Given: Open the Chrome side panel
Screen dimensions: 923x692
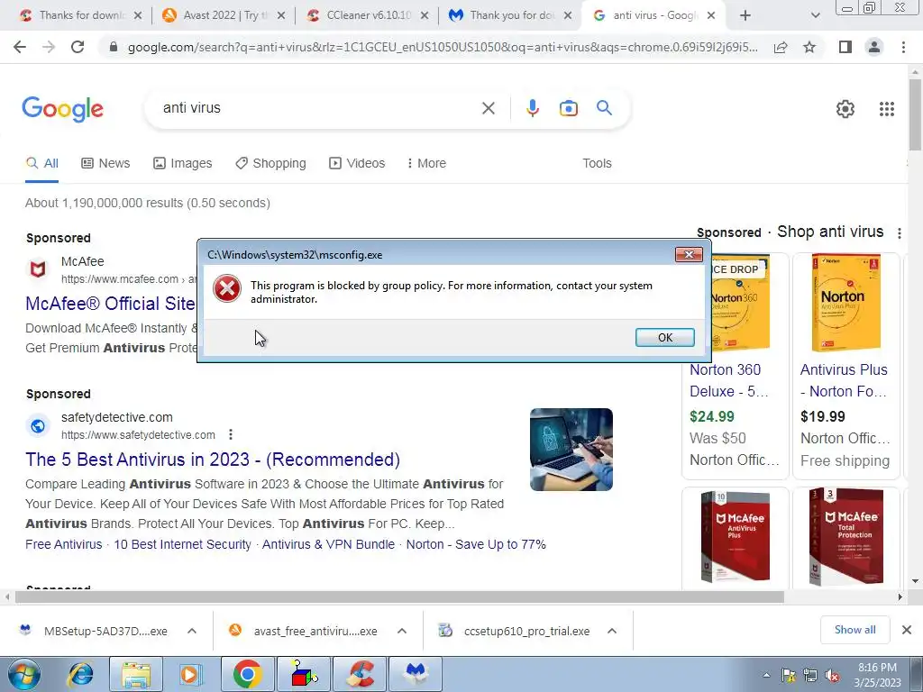Looking at the screenshot, I should [845, 47].
